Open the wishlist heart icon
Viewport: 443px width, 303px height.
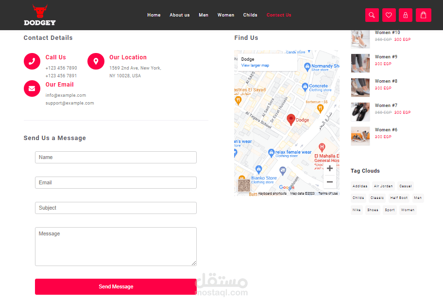tap(389, 15)
